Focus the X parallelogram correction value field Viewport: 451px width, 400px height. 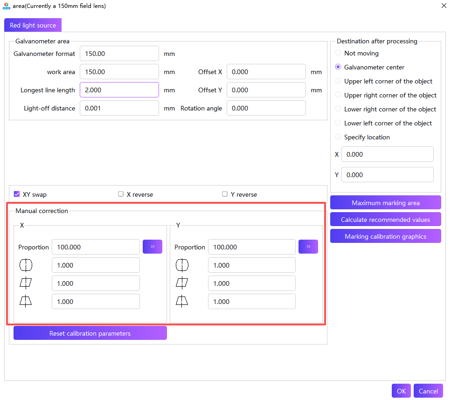(x=96, y=283)
